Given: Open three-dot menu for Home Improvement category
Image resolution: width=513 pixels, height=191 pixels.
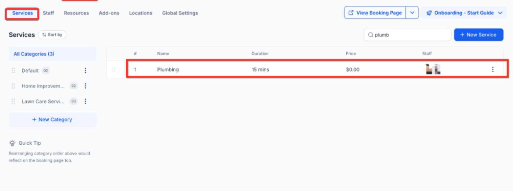Looking at the screenshot, I should (x=85, y=86).
